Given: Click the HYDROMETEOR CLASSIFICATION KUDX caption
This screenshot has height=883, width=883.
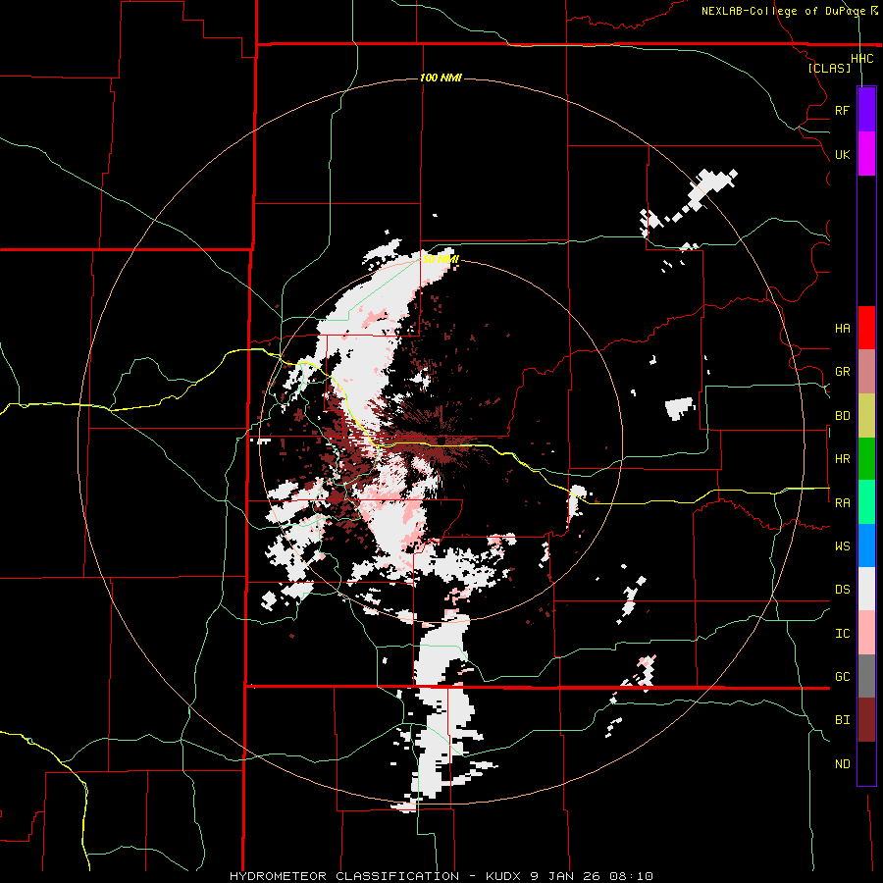Looking at the screenshot, I should click(441, 876).
